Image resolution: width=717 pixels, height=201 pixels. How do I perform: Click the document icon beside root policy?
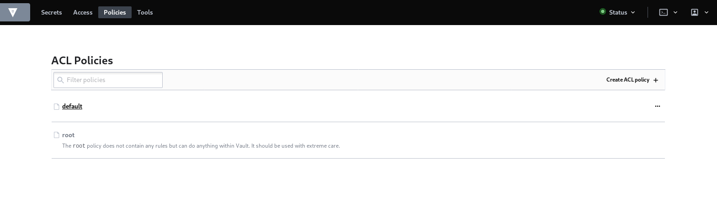click(x=57, y=135)
